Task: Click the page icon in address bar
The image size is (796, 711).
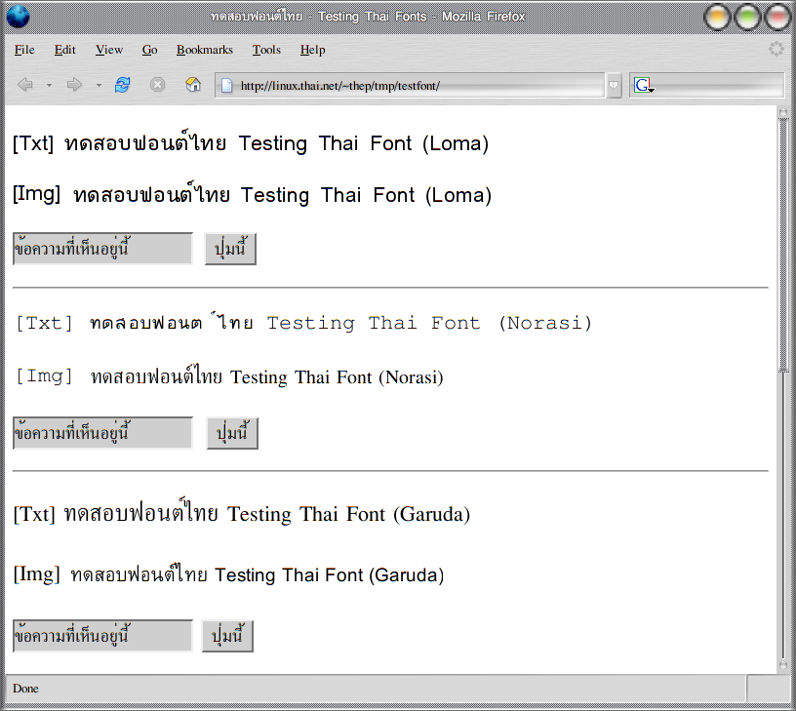Action: pyautogui.click(x=227, y=86)
